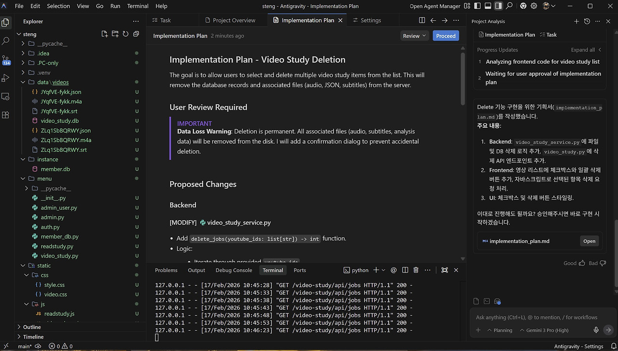618x351 pixels.
Task: Open the browser via the Chrome icon
Action: 523,6
